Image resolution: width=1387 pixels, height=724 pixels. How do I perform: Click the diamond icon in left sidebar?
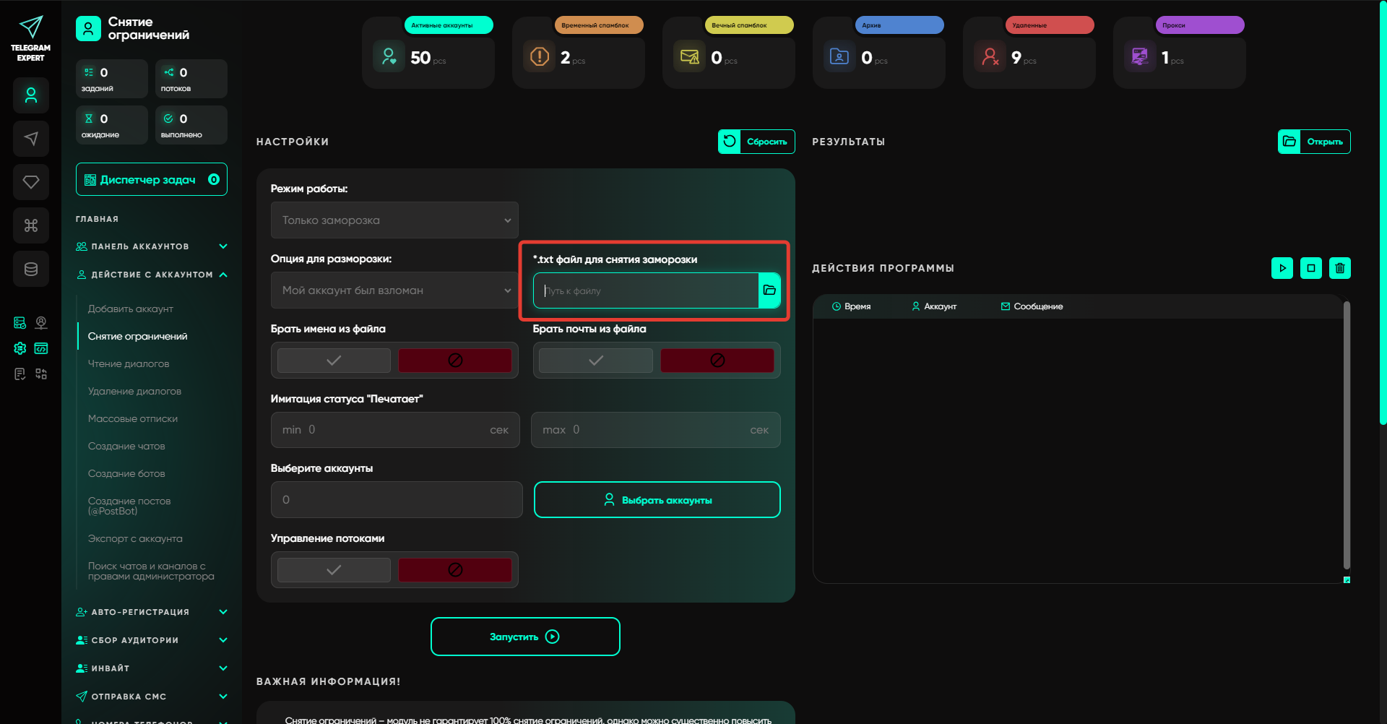pyautogui.click(x=31, y=182)
